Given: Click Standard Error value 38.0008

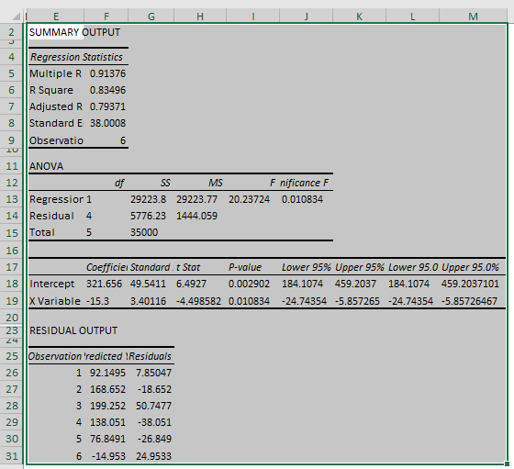Looking at the screenshot, I should tap(107, 123).
